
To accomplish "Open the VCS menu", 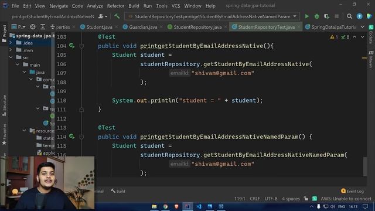I will tap(176, 6).
